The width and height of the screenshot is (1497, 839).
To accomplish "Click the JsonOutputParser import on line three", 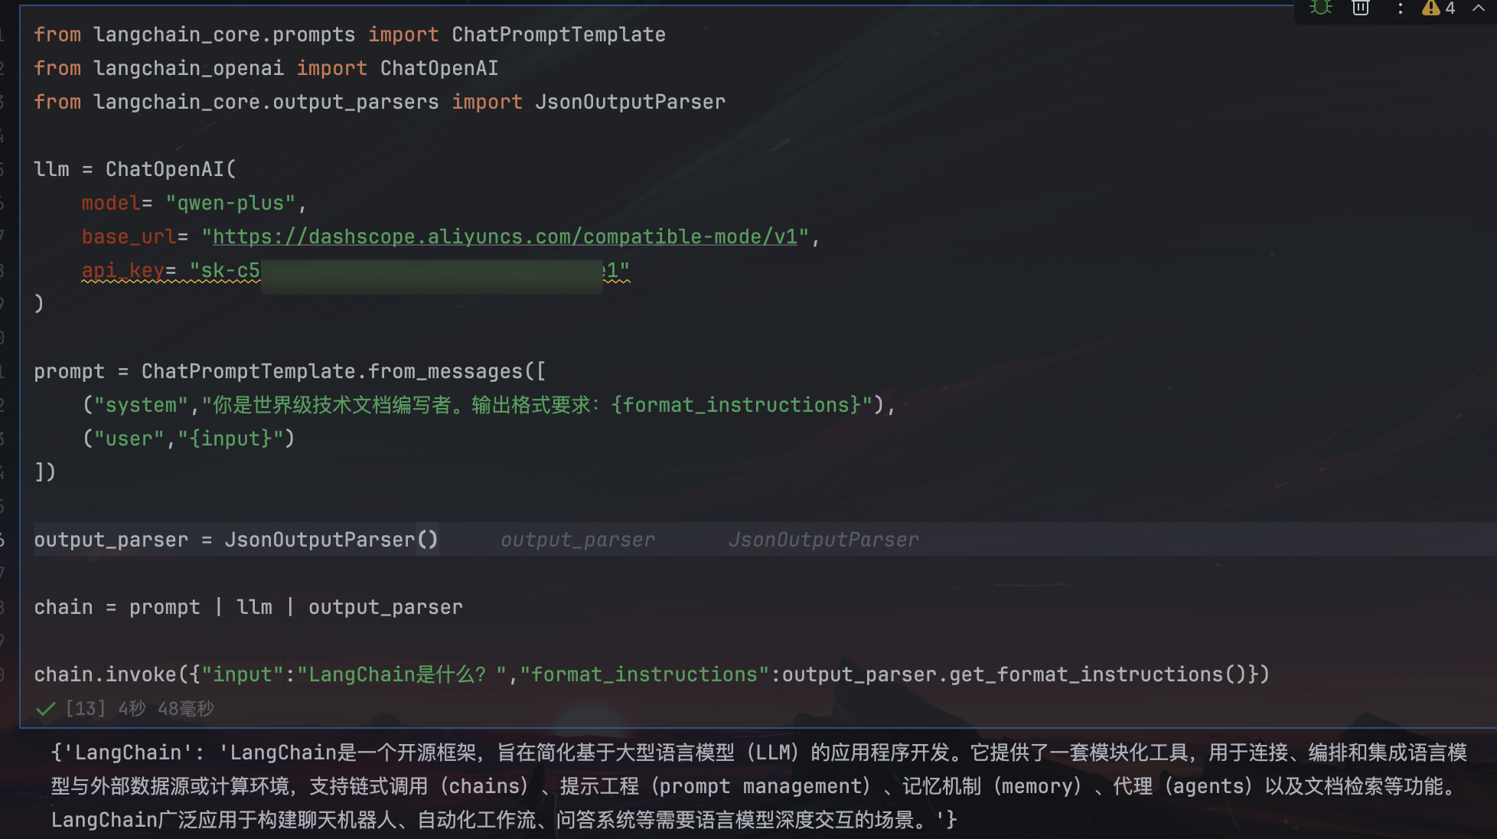I will (629, 102).
